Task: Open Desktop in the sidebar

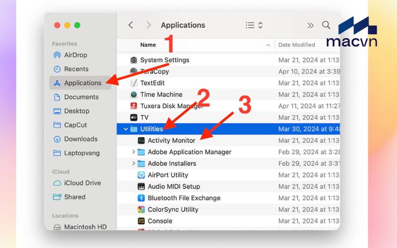Action: (x=80, y=111)
